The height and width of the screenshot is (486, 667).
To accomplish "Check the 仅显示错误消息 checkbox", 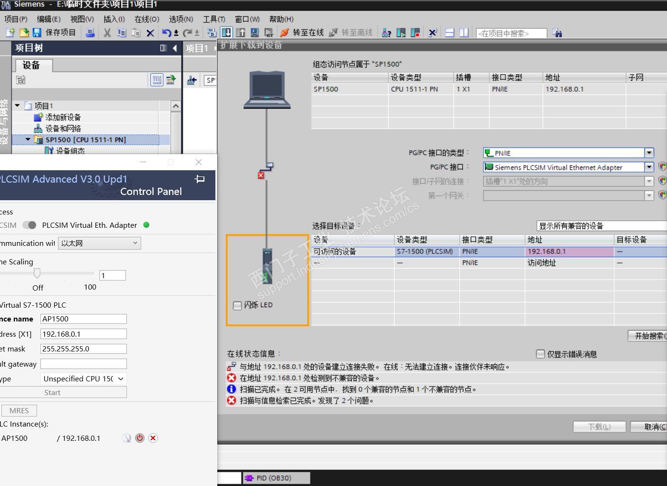I will tap(540, 354).
